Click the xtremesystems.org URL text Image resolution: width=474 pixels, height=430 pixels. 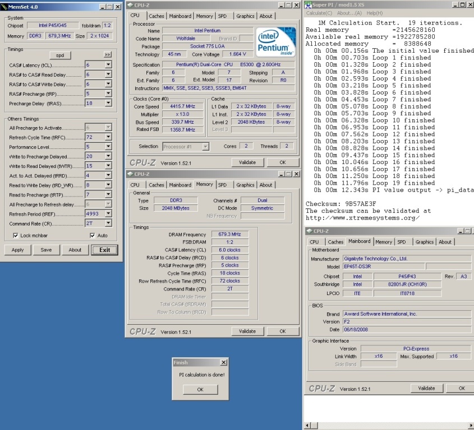[x=362, y=218]
